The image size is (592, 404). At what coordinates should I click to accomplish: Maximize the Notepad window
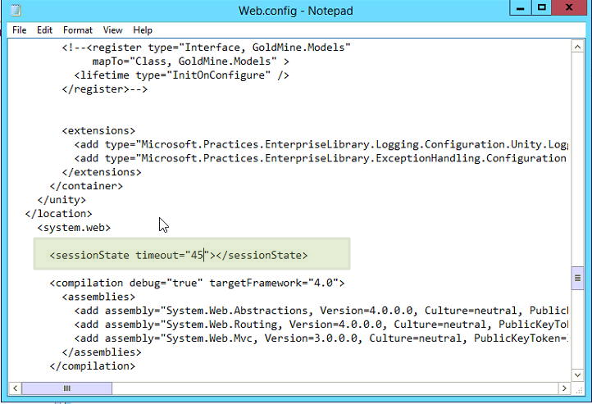tap(542, 8)
